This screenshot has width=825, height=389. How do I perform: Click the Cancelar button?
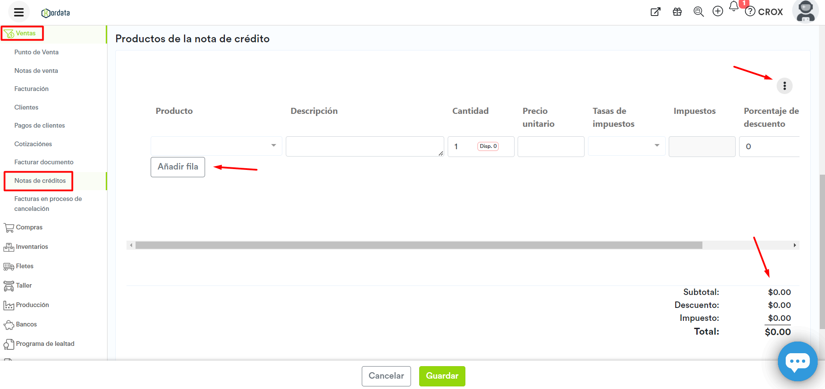coord(386,376)
